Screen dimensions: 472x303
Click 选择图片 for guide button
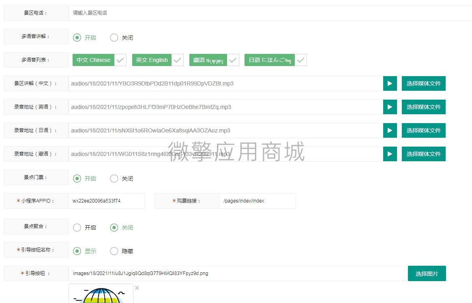coord(427,273)
